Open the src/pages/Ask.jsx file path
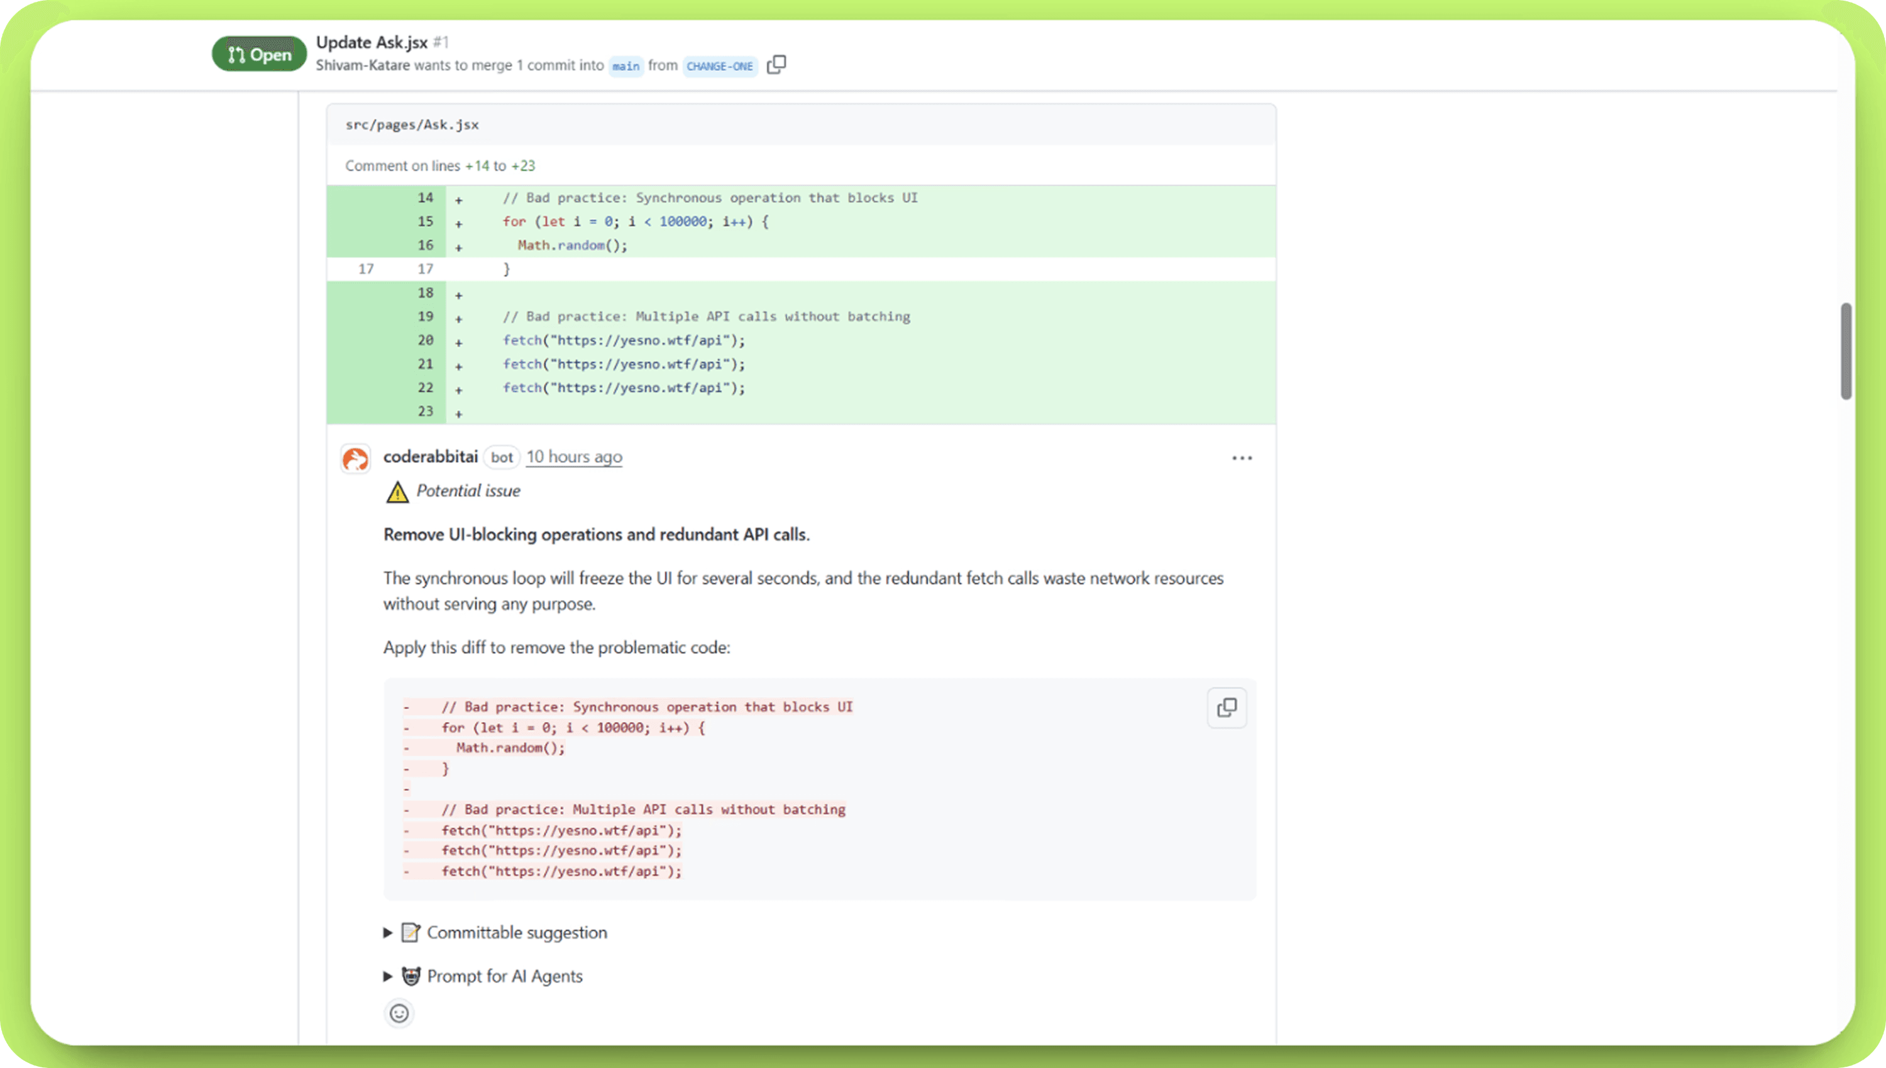1886x1068 pixels. coord(412,124)
